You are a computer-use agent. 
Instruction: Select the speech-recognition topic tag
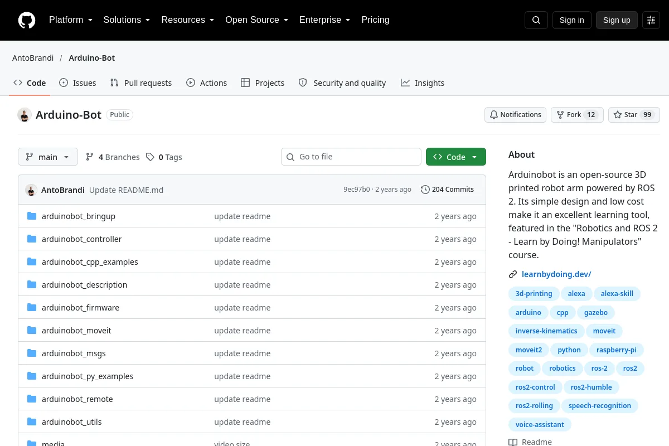pyautogui.click(x=600, y=406)
